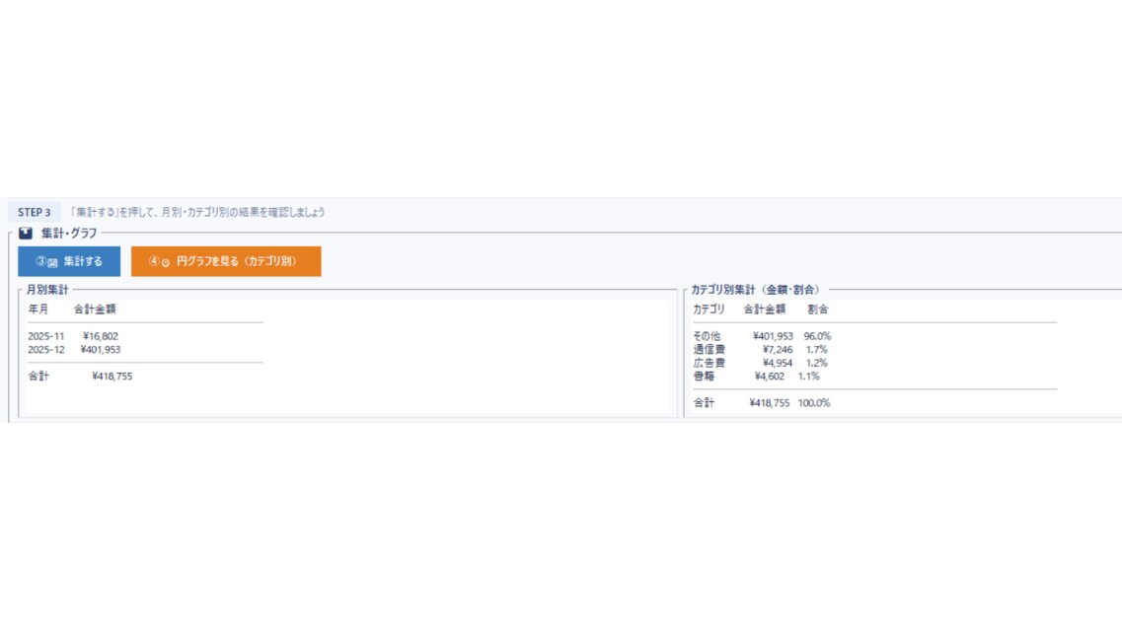Select the 年月 column header

point(37,309)
